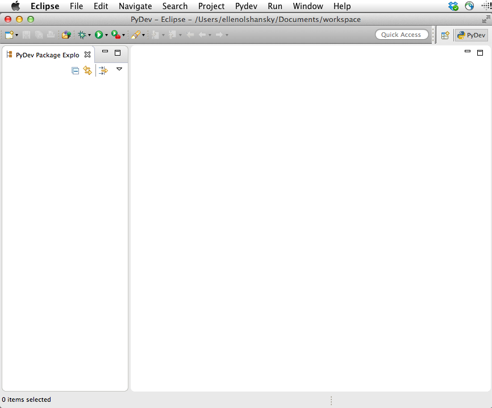Click the search pencil toolbar icon

pos(136,35)
